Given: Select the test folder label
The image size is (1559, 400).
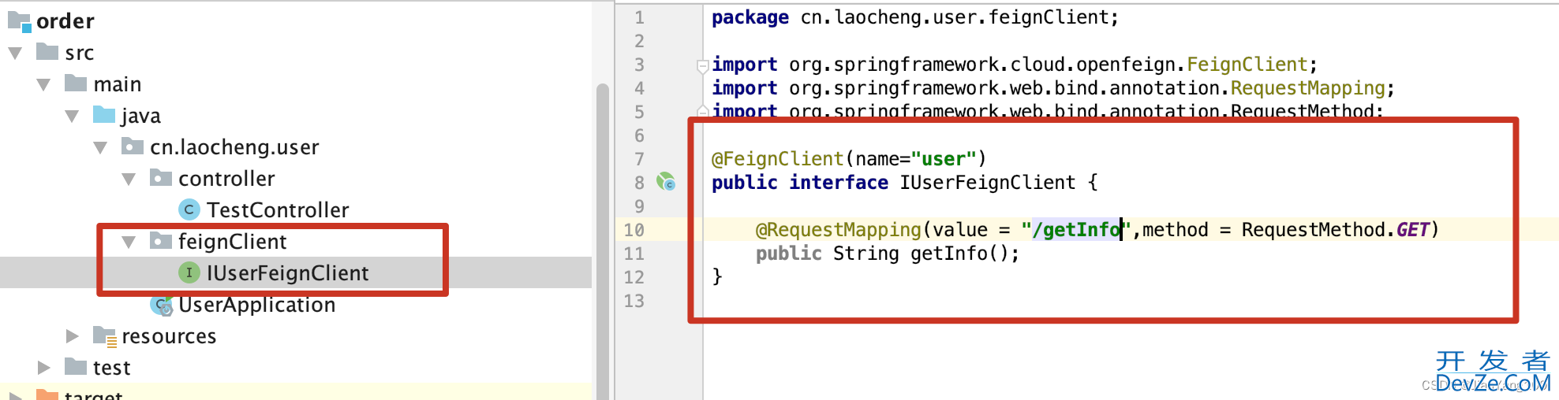Looking at the screenshot, I should coord(111,368).
